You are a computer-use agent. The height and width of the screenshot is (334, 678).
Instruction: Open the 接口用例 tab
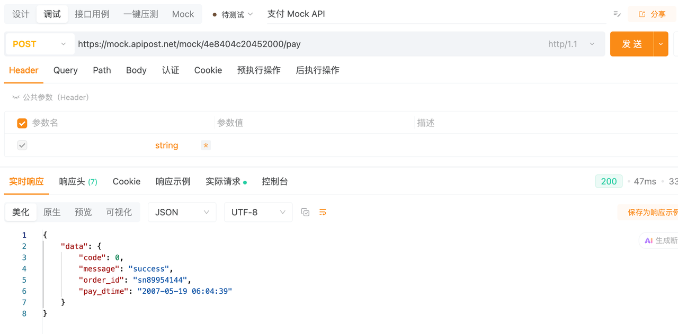coord(92,14)
